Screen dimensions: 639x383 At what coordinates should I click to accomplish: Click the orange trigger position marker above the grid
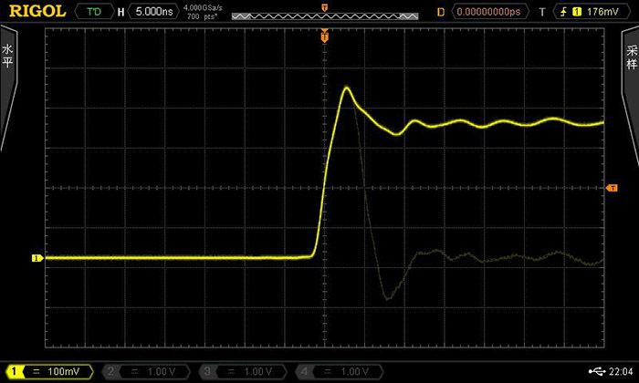coord(324,37)
